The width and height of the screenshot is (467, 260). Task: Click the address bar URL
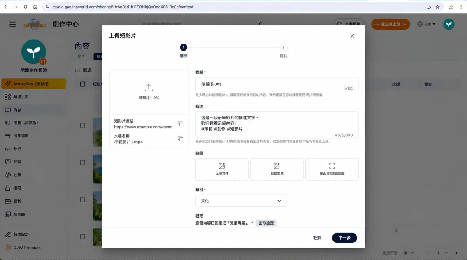(x=123, y=7)
